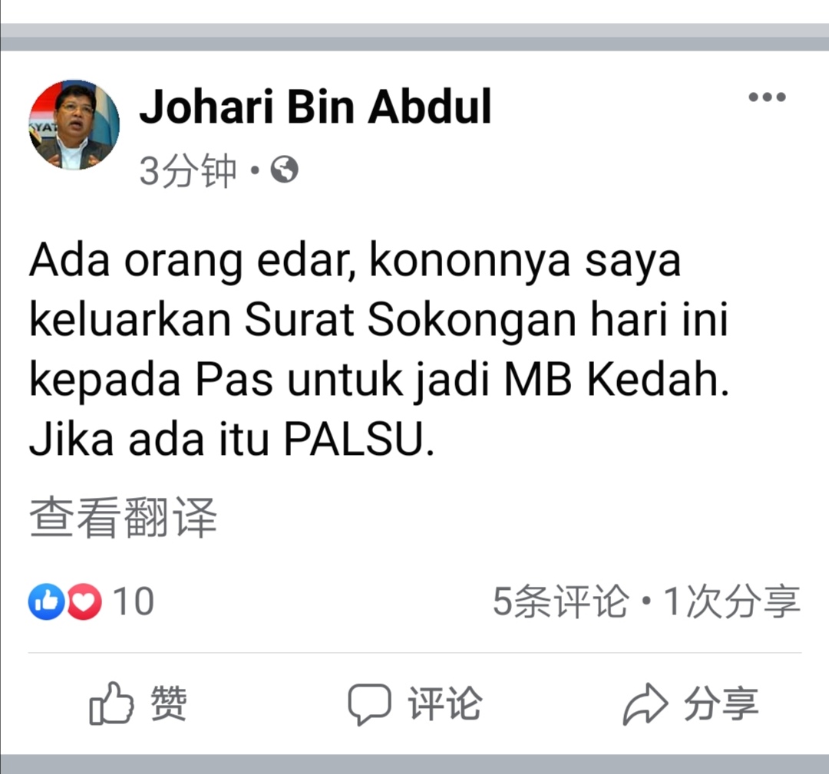Open Johari Bin Abdul's profile picture
Screen dimensions: 829x774
[74, 125]
